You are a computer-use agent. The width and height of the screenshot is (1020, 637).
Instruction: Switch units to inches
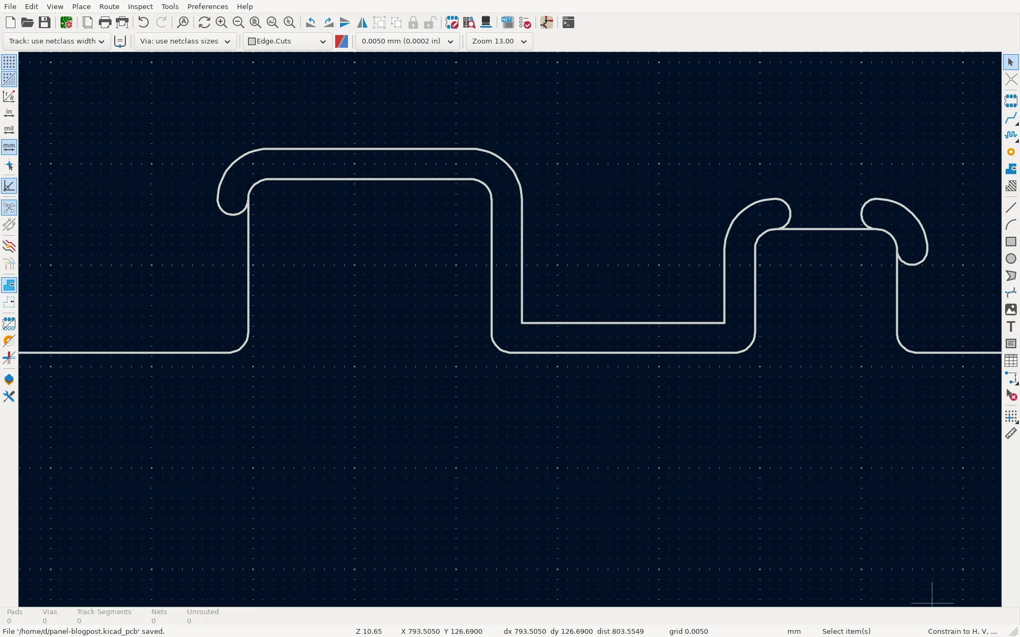click(9, 113)
